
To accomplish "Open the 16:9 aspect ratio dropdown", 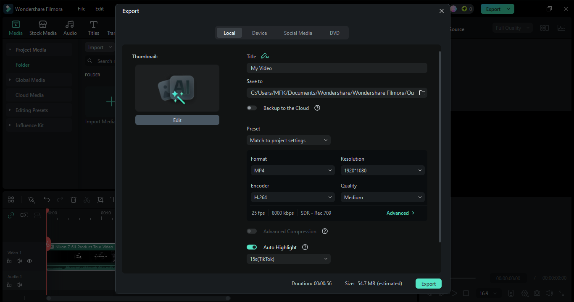I will pos(488,293).
